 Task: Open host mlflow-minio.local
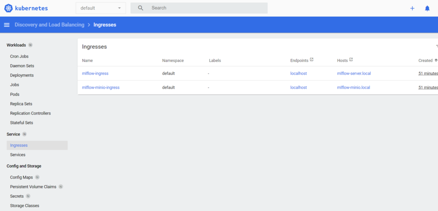353,87
